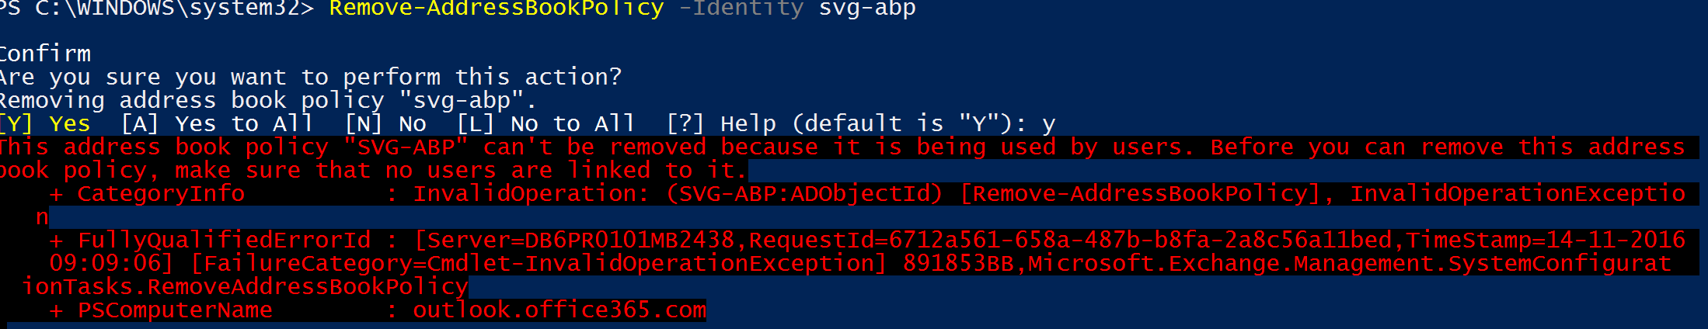1708x329 pixels.
Task: Click the -Identity parameter text
Action: point(741,9)
